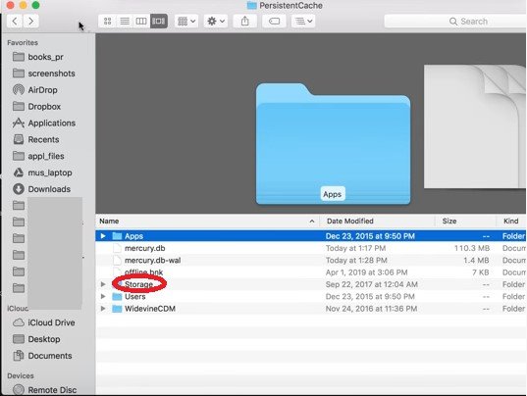Switch to list view in toolbar

(x=125, y=22)
